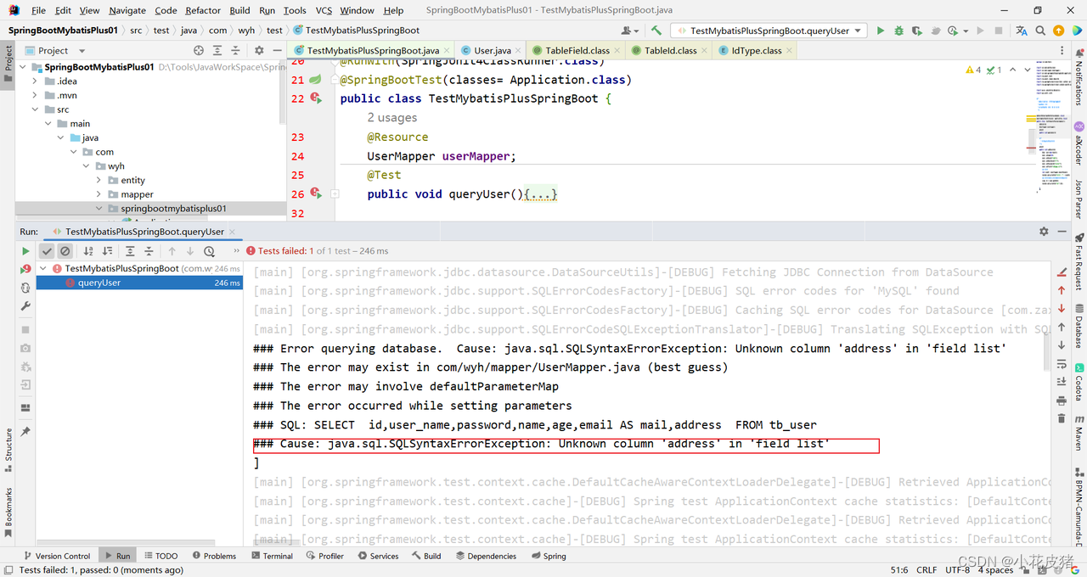Sort tests alphabetically in the Run toolbar

[x=88, y=251]
